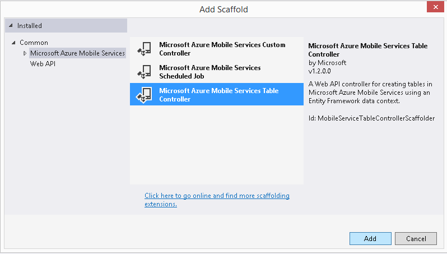Open the online scaffolding extensions link
Screen dimensions: 447x254
tap(217, 200)
